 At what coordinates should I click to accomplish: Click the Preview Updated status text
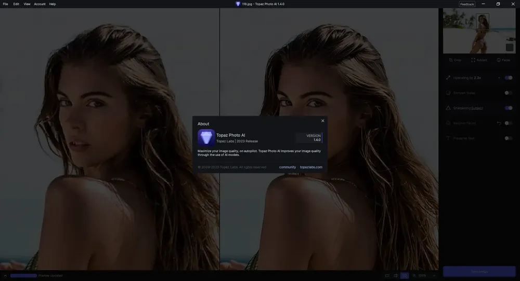point(50,275)
